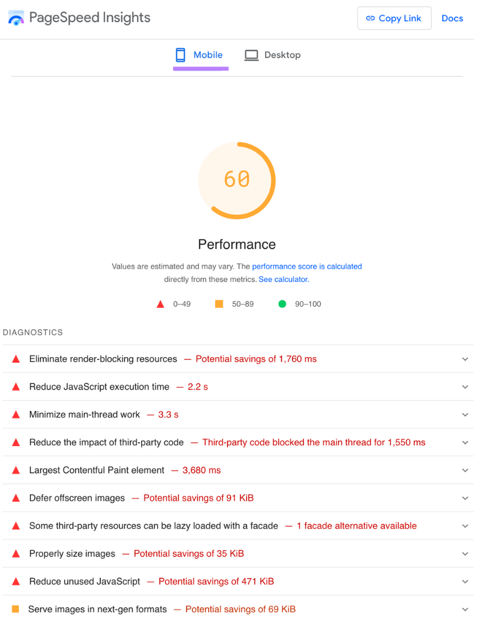Expand the Largest Contentful Paint element details

(x=465, y=470)
